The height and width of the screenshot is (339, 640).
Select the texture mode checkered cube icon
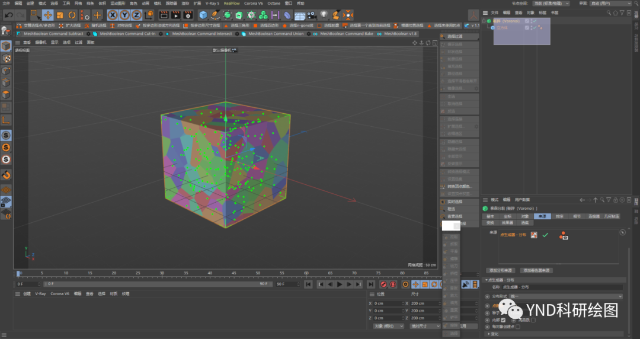point(6,59)
